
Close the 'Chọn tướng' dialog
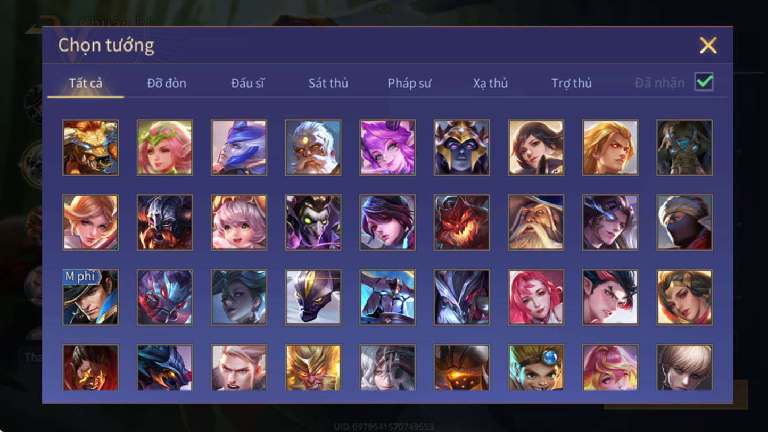(708, 45)
